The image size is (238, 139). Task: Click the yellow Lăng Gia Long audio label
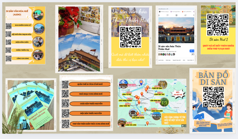click(22, 58)
